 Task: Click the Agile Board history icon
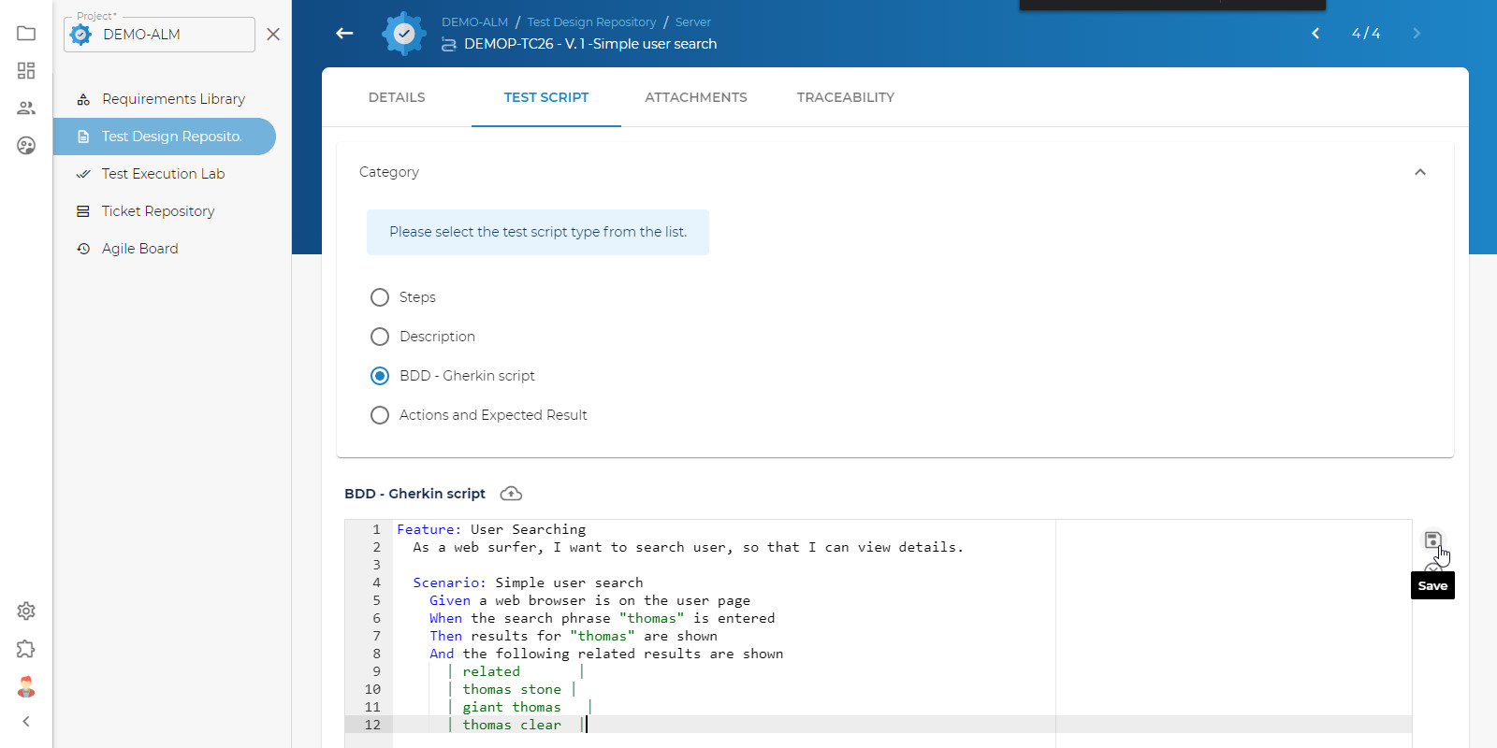tap(83, 249)
